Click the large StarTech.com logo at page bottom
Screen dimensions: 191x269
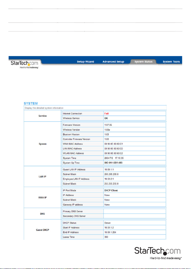click(158, 253)
